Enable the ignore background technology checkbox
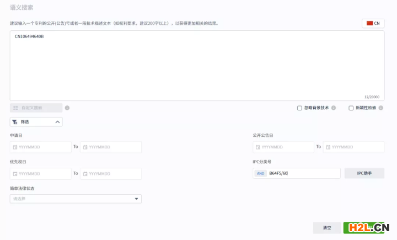 (x=299, y=108)
